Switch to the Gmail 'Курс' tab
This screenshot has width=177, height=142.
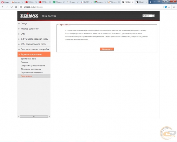[17, 2]
